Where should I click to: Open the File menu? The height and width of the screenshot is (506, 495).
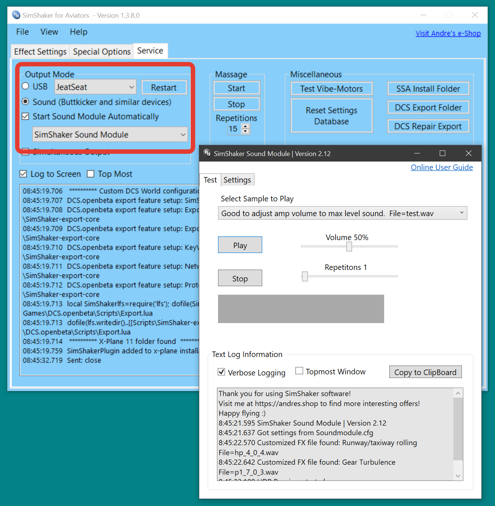click(x=22, y=32)
